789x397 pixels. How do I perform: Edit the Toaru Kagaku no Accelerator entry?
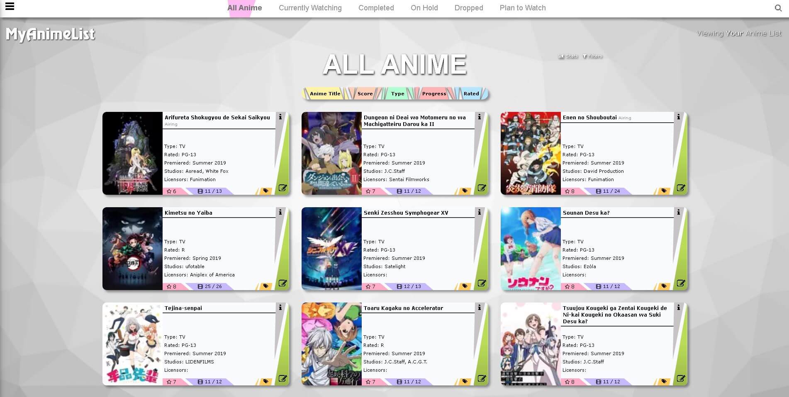tap(482, 378)
